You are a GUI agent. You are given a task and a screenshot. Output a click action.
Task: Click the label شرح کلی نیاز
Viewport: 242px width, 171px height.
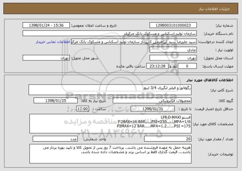222,90
